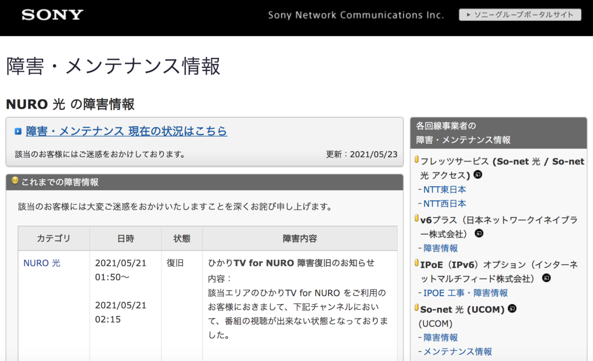Image resolution: width=593 pixels, height=361 pixels.
Task: Click the 状態 column header
Action: click(x=182, y=239)
